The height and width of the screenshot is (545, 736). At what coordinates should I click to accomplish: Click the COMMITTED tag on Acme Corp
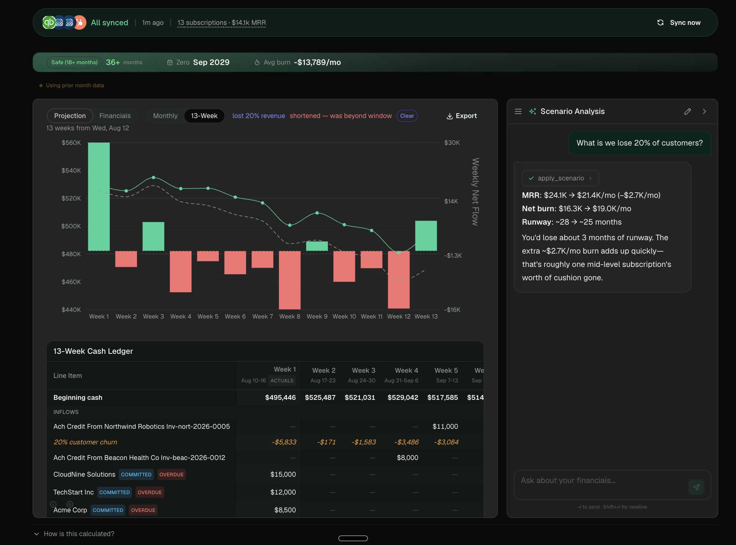click(108, 510)
